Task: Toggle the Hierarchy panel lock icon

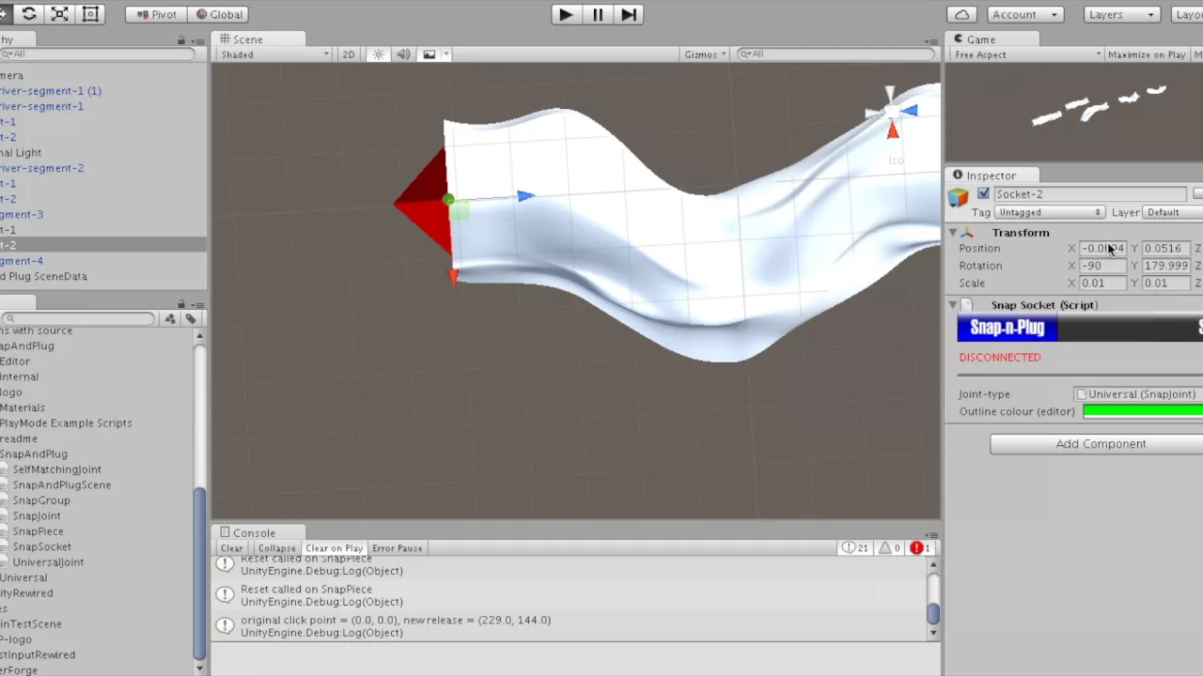Action: [x=181, y=40]
